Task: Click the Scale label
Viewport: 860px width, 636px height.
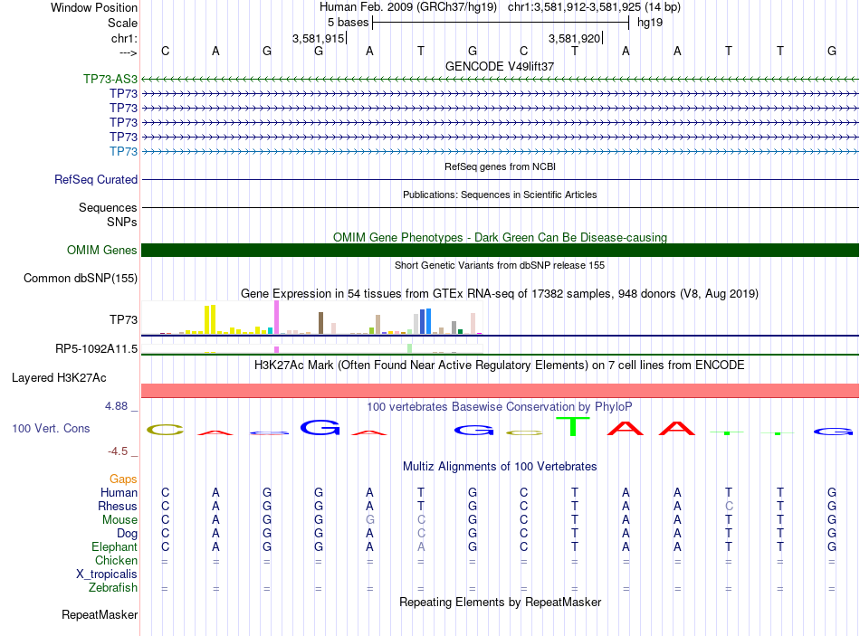Action: tap(122, 23)
